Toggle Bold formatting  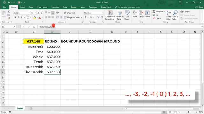point(15,17)
